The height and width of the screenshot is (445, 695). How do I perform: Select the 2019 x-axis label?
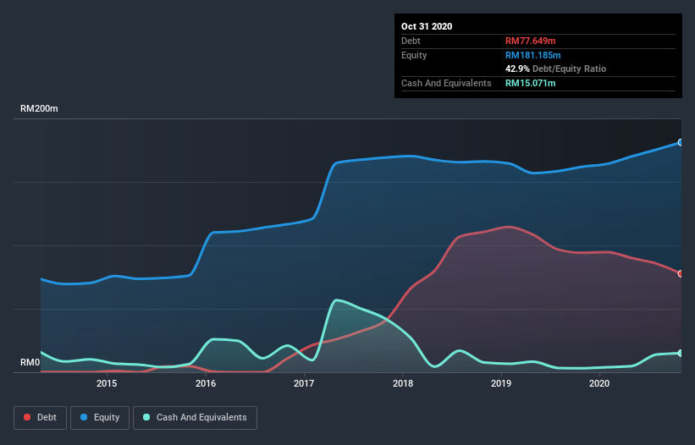point(501,383)
